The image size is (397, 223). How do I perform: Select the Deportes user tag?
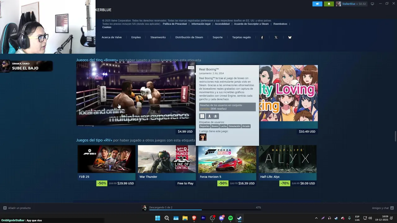tap(205, 126)
